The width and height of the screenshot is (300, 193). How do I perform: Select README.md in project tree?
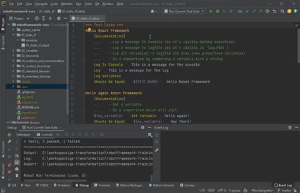tap(28, 108)
